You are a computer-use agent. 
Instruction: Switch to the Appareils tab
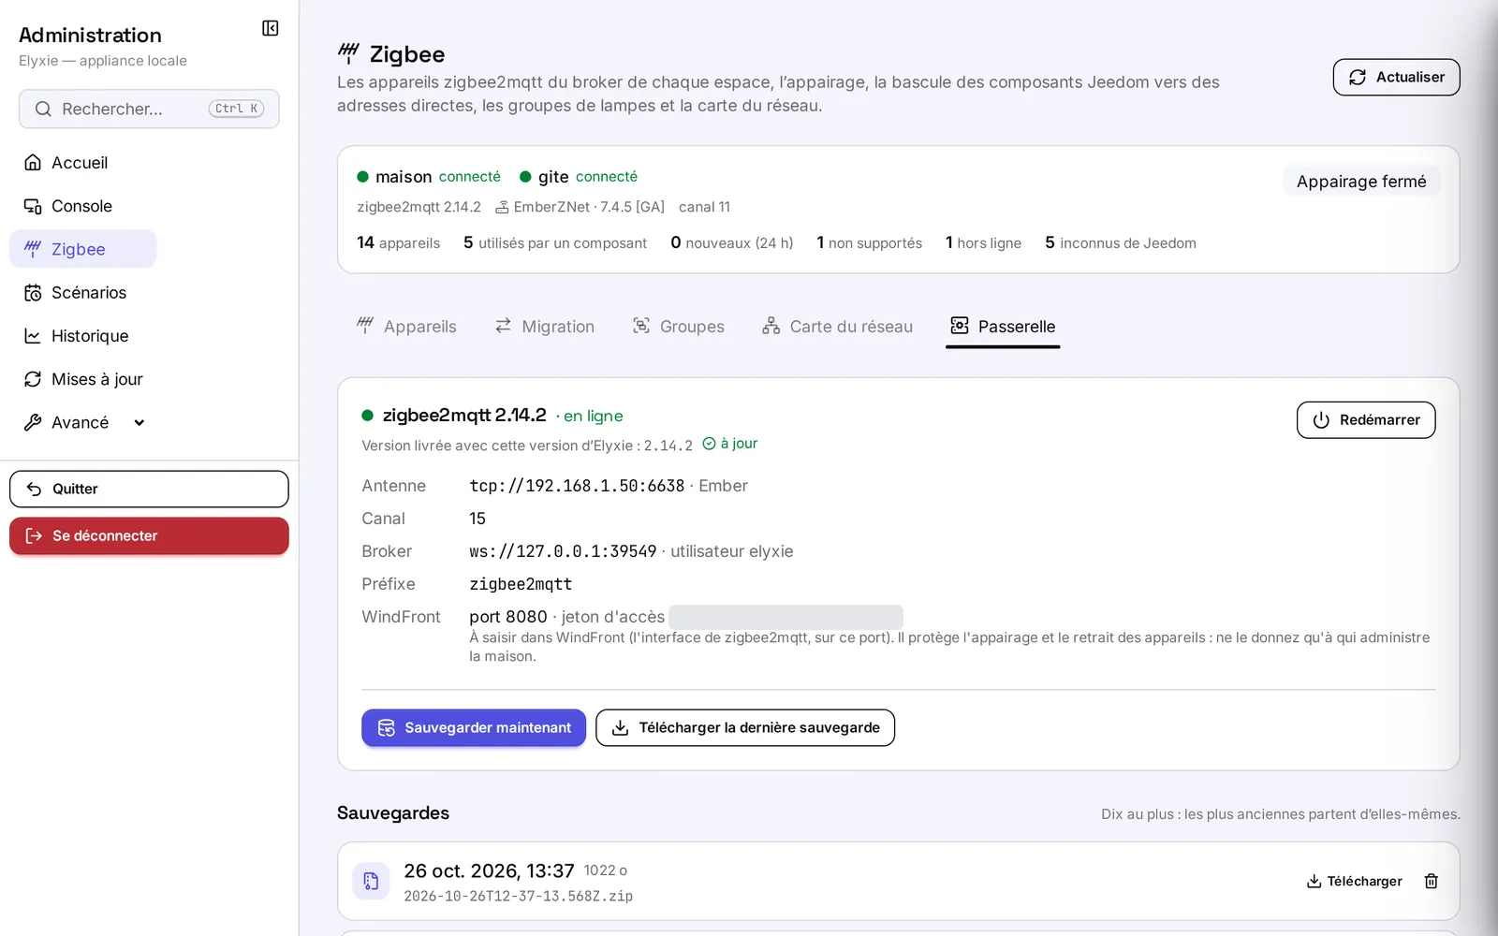pyautogui.click(x=406, y=326)
